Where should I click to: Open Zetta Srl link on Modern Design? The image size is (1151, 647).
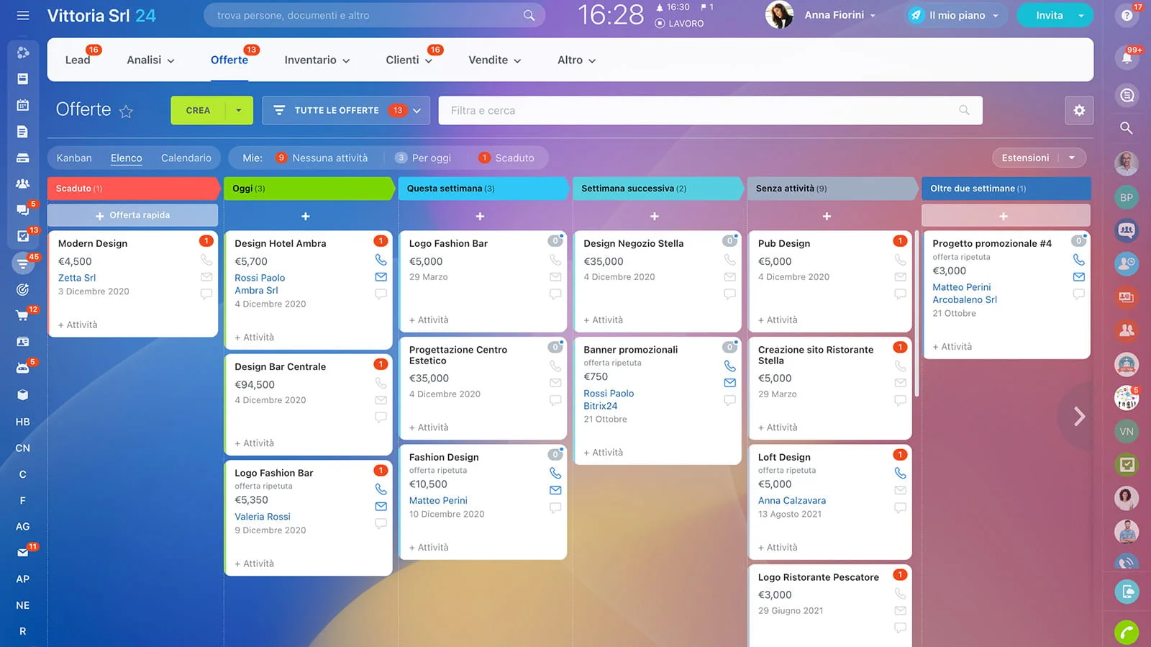77,278
